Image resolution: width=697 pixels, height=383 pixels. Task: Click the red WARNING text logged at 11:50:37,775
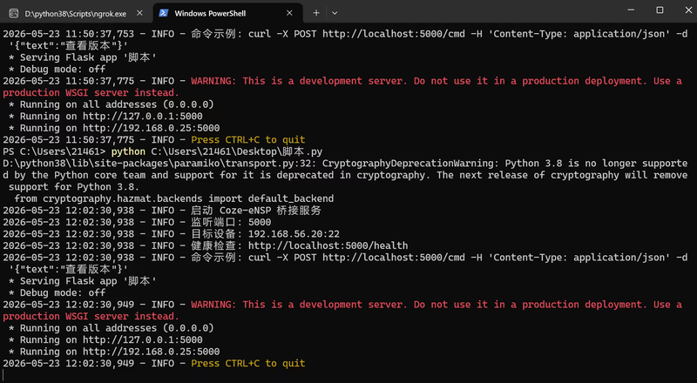342,87
